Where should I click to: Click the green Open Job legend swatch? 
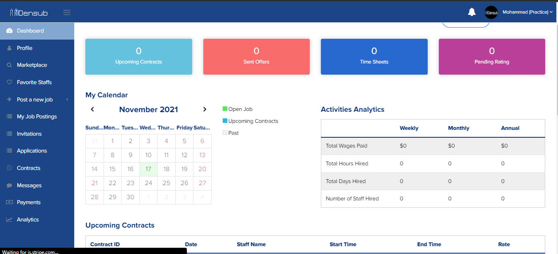(x=225, y=109)
